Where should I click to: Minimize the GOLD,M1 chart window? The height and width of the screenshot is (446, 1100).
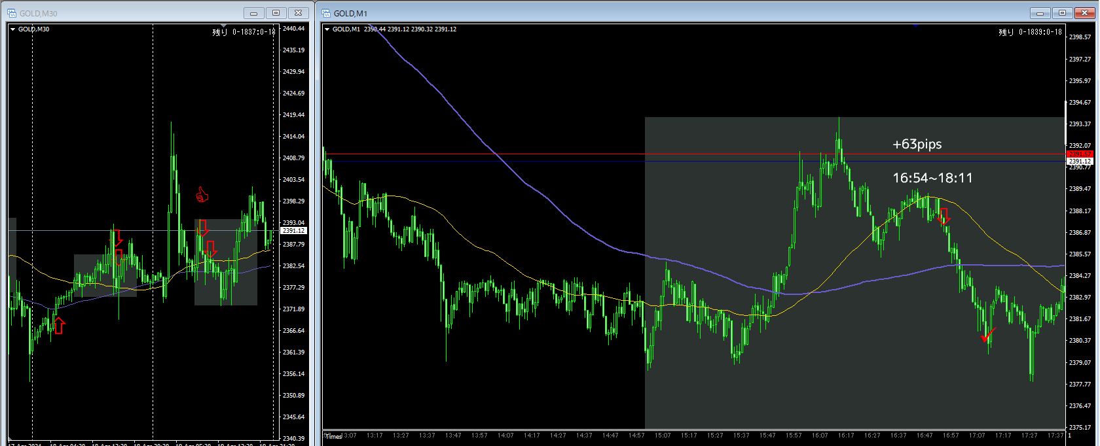coord(1040,12)
